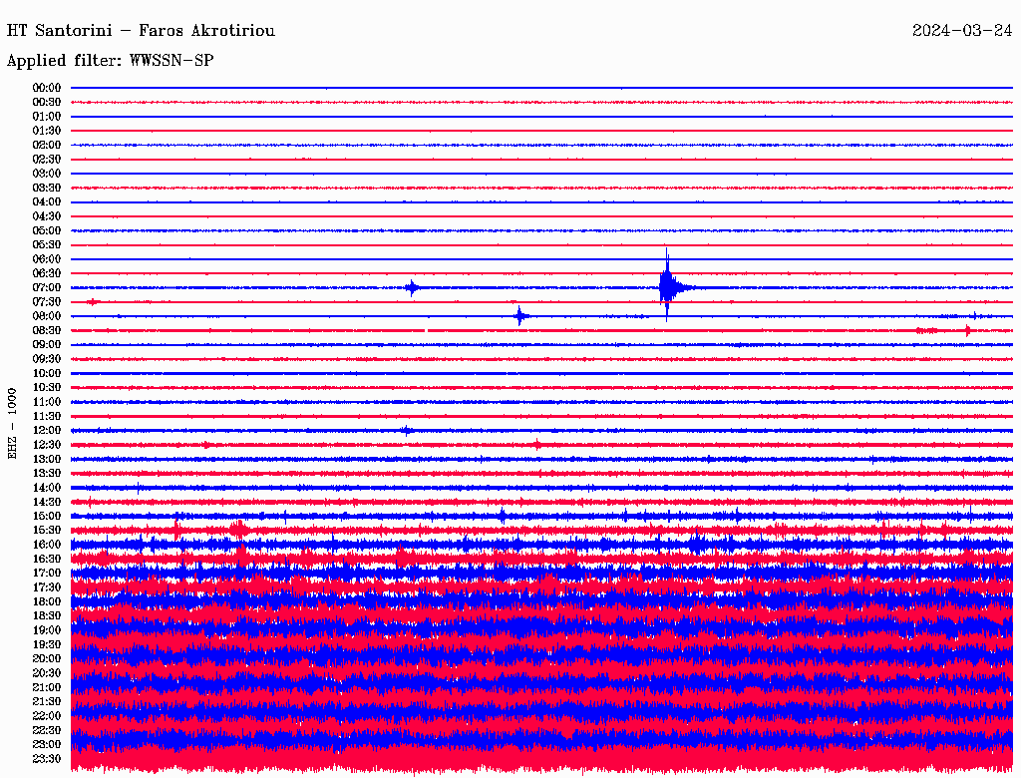
Task: Click the largest seismic event on the 07:00 trace
Action: point(669,285)
